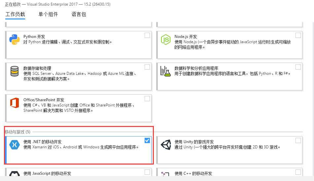Enable the 使用 Unity 的游戏开发 checkbox
This screenshot has height=181, width=314.
pyautogui.click(x=298, y=140)
